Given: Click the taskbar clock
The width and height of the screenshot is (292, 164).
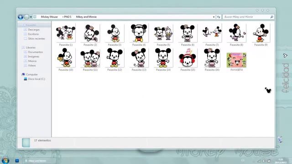Looking at the screenshot, I should point(281,161).
